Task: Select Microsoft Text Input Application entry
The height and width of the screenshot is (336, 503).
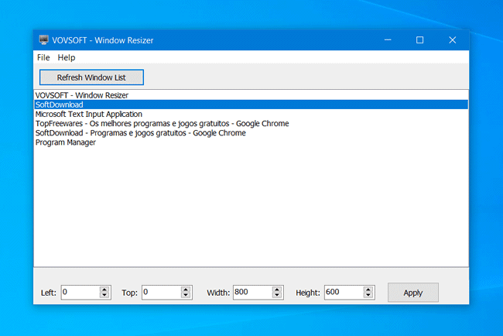Action: click(88, 114)
